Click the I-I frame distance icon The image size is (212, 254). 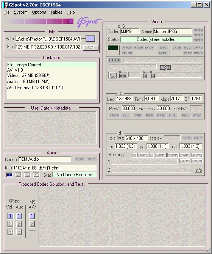(x=149, y=75)
